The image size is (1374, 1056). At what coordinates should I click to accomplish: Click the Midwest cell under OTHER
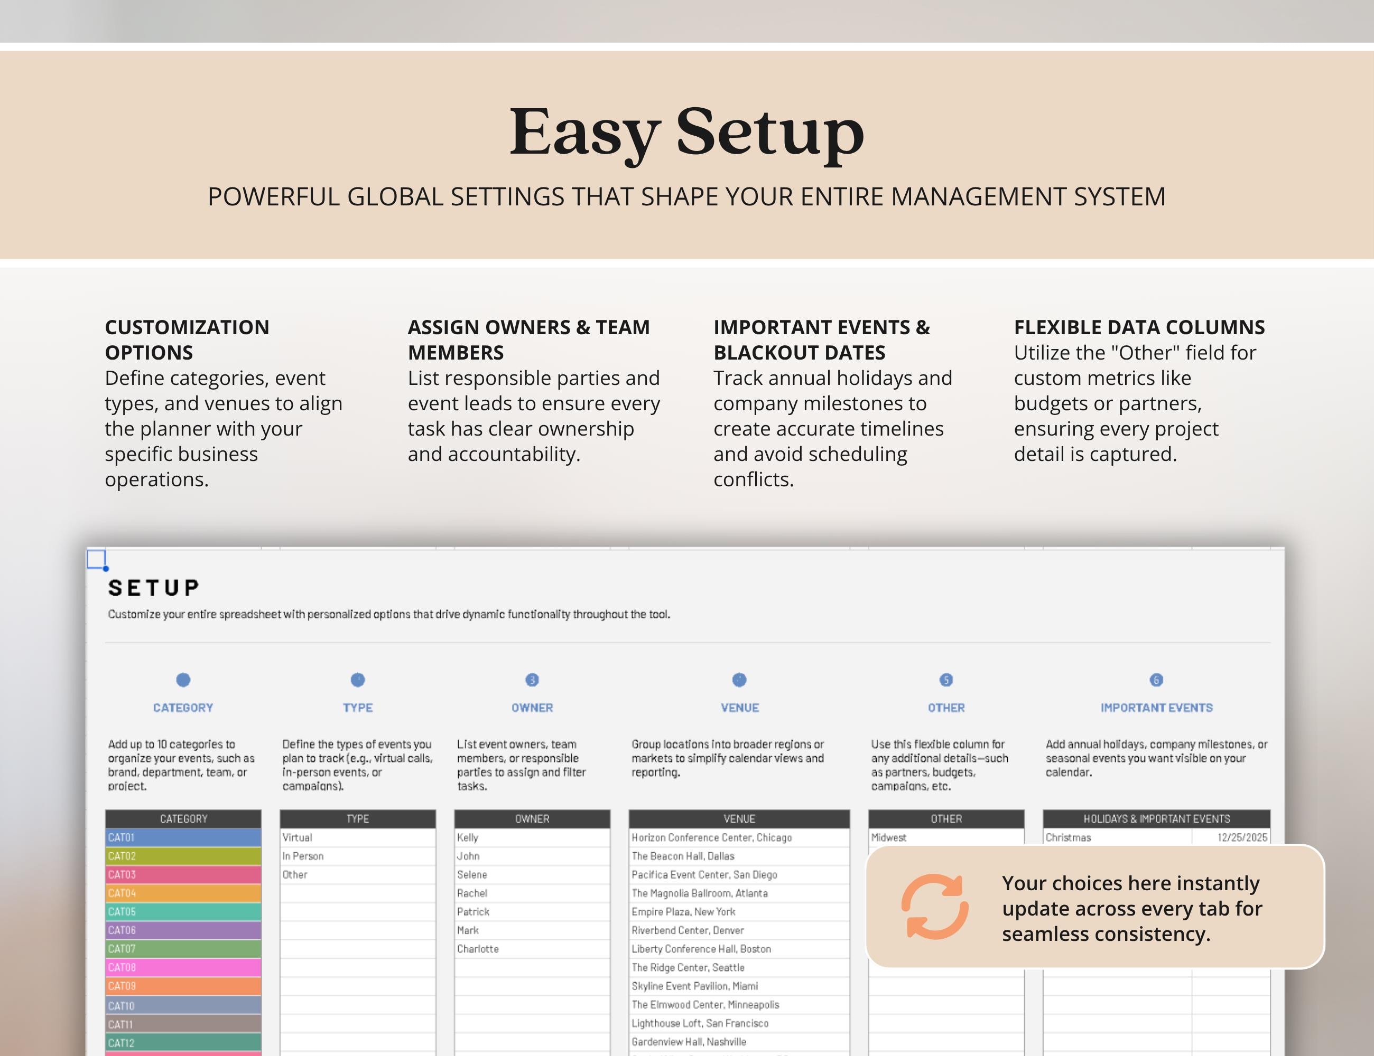point(946,837)
